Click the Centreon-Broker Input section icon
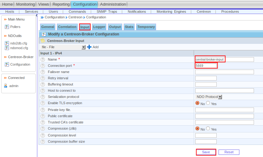263x157 pixels. (43, 41)
